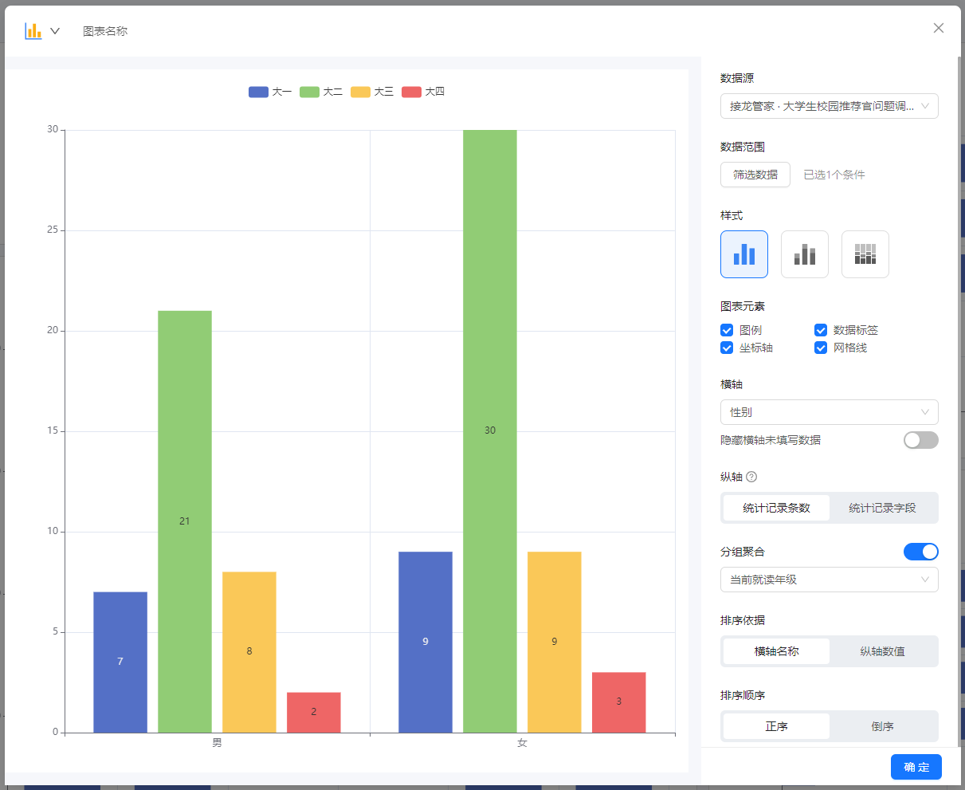Image resolution: width=965 pixels, height=790 pixels.
Task: Click the yellow bar labeled 8
Action: point(249,652)
